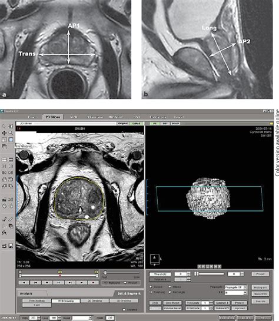Select the first radio beside speed slider
Image resolution: width=279 pixels, height=321 pixels.
point(106,283)
